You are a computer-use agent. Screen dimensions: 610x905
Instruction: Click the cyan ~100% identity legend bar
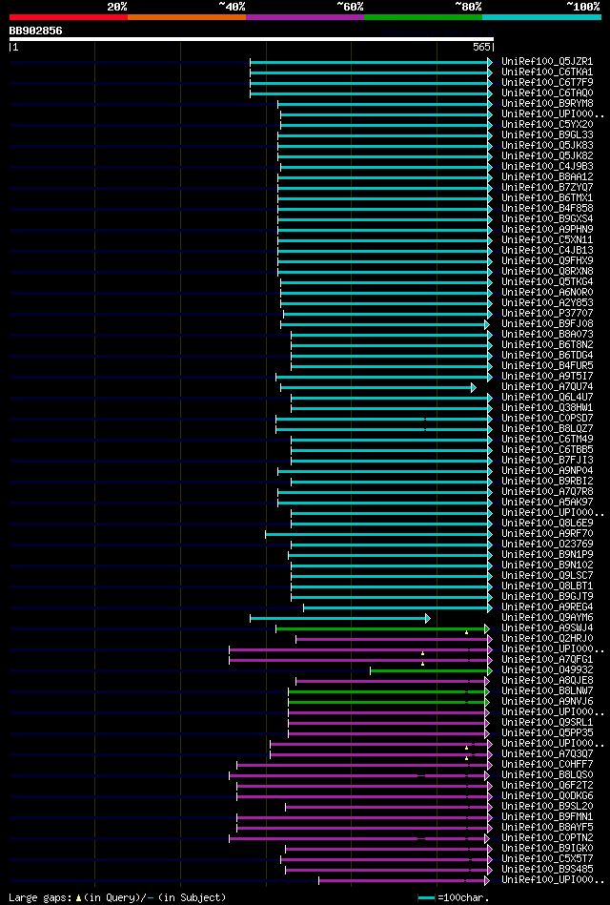pyautogui.click(x=541, y=17)
